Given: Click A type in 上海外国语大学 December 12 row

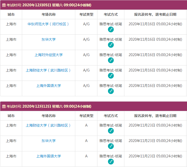Looking at the screenshot, I should (x=86, y=156).
